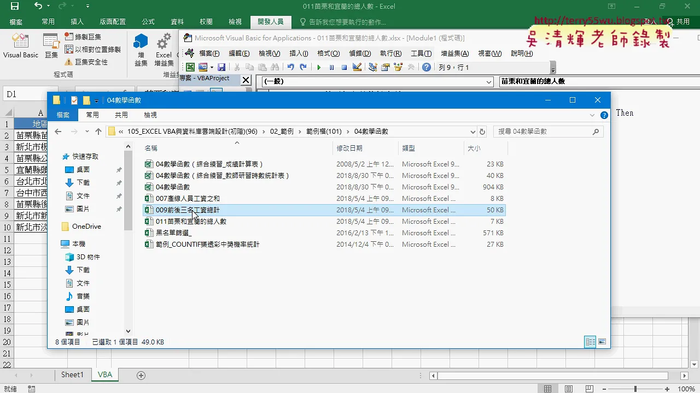Toggle 以相對位置錄製 relative recording
The height and width of the screenshot is (393, 700).
92,49
